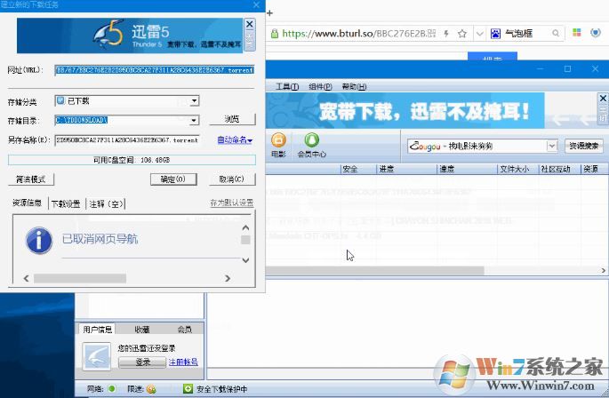Open the 帮助(H) menu
This screenshot has width=609, height=398.
coord(354,86)
